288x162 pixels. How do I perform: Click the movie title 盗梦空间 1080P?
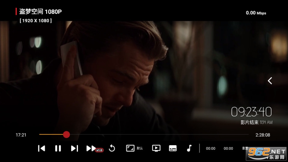pos(40,12)
